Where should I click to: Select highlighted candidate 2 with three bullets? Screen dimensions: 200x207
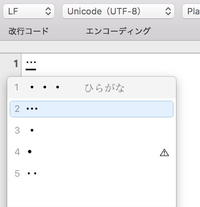(92, 109)
